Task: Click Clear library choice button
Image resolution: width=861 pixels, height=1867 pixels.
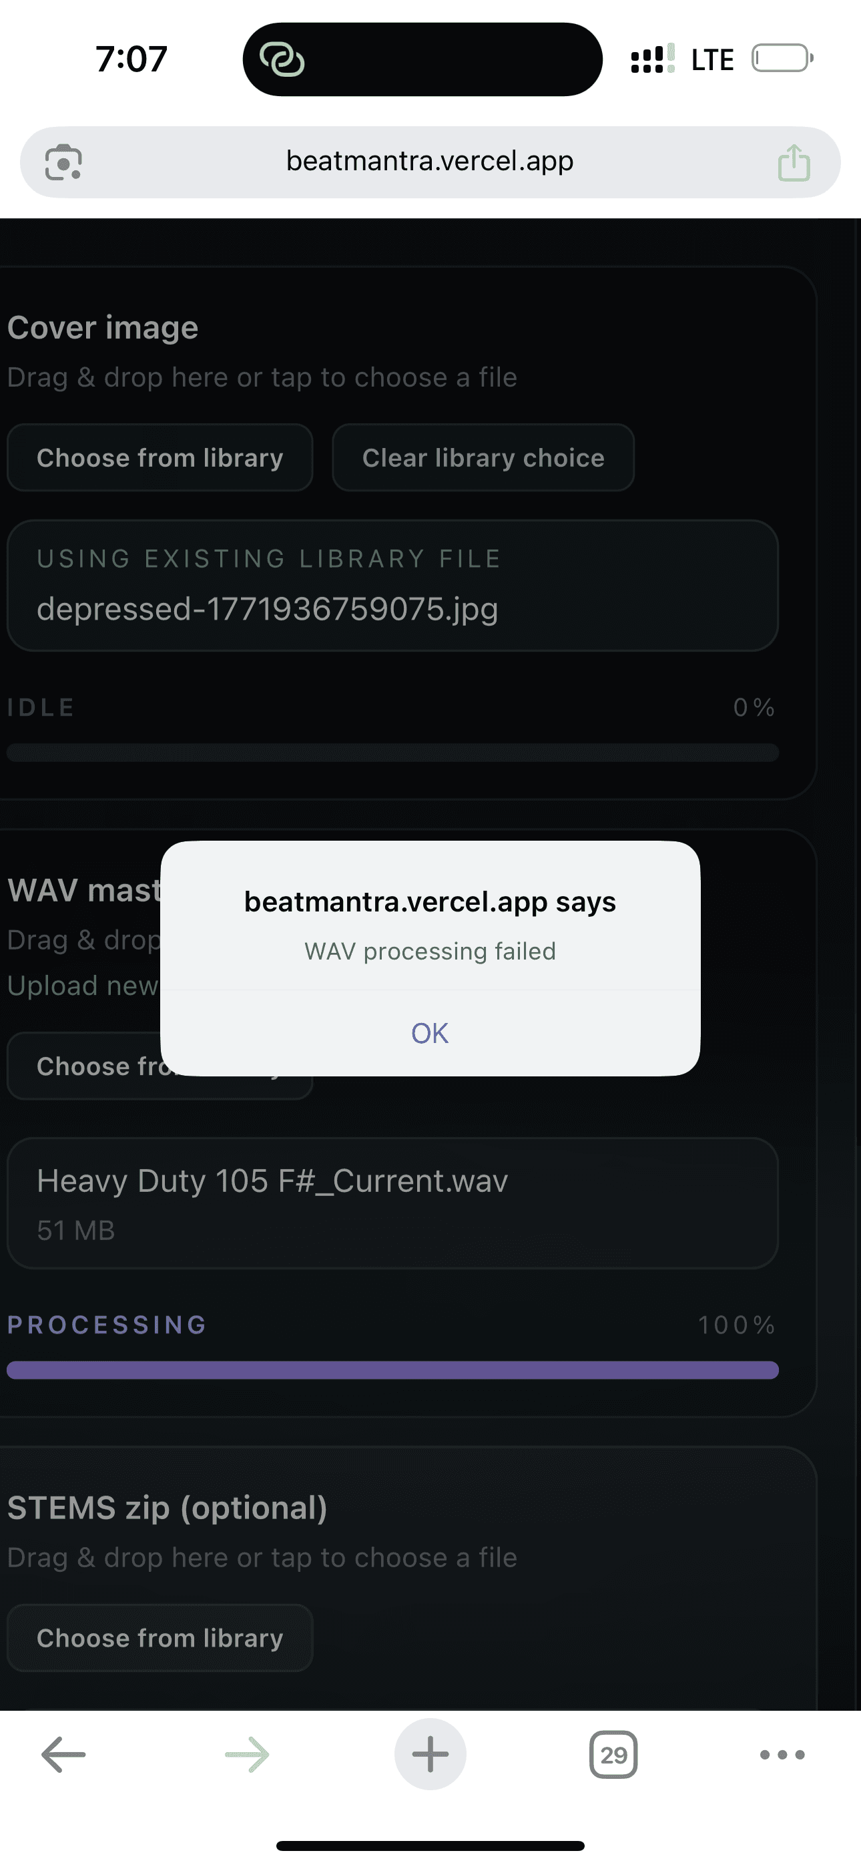Action: (483, 458)
